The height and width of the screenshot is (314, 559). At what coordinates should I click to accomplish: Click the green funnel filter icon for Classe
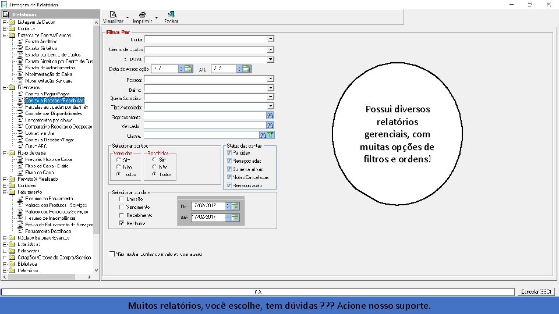pyautogui.click(x=271, y=135)
